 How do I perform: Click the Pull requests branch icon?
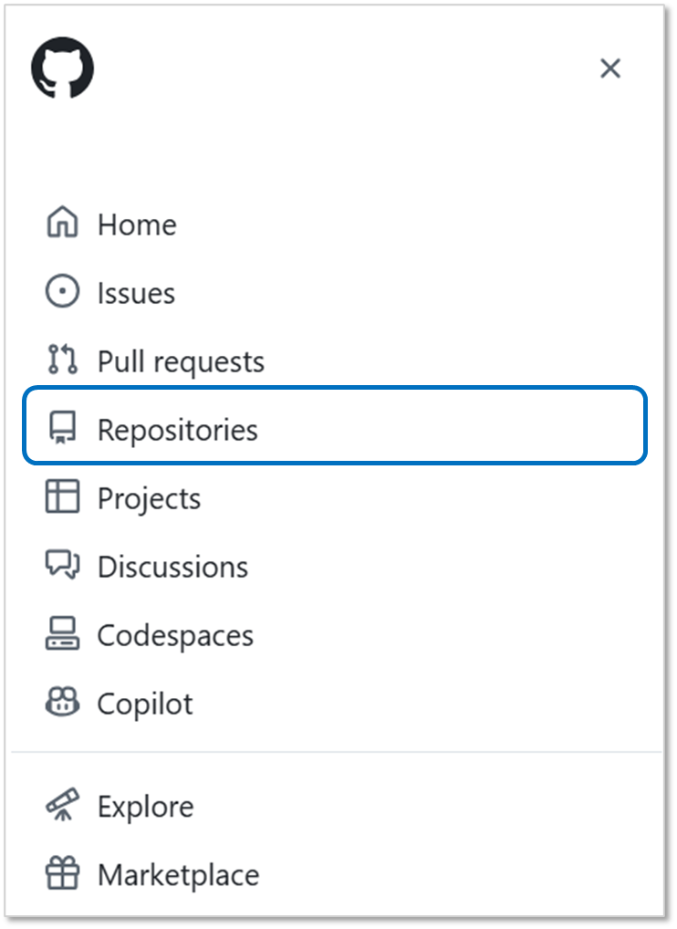(x=63, y=360)
